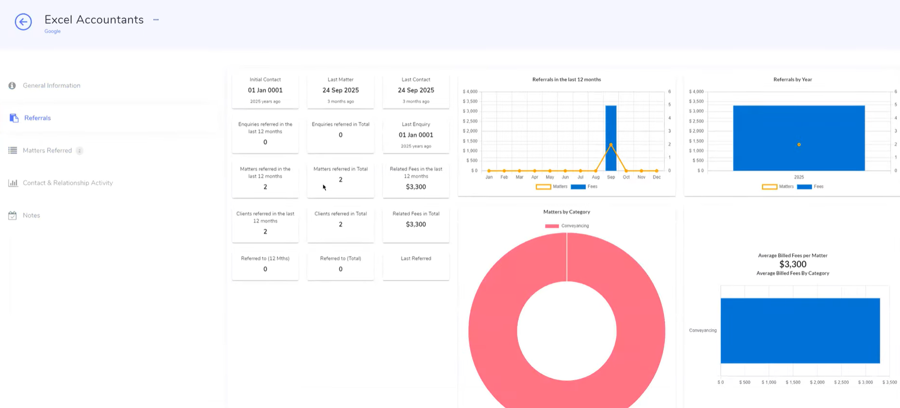Viewport: 900px width, 408px height.
Task: Click the back arrow button
Action: (x=23, y=22)
